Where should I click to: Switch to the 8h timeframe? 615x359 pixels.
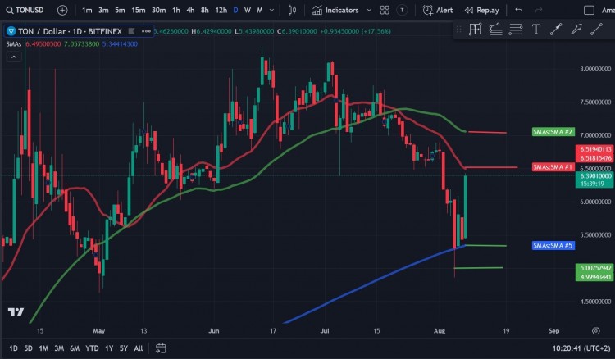click(x=204, y=10)
